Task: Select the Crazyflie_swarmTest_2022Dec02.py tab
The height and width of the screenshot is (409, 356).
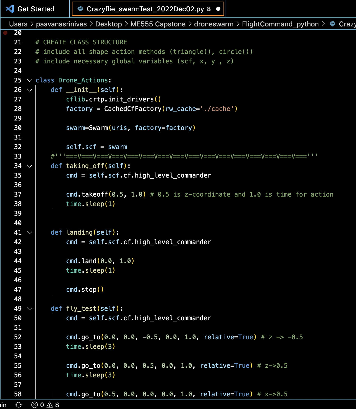Action: point(145,9)
